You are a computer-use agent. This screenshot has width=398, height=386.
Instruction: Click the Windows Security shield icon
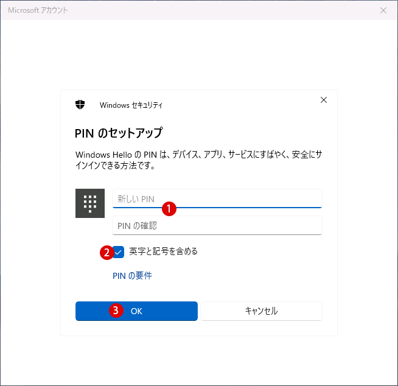[x=80, y=104]
